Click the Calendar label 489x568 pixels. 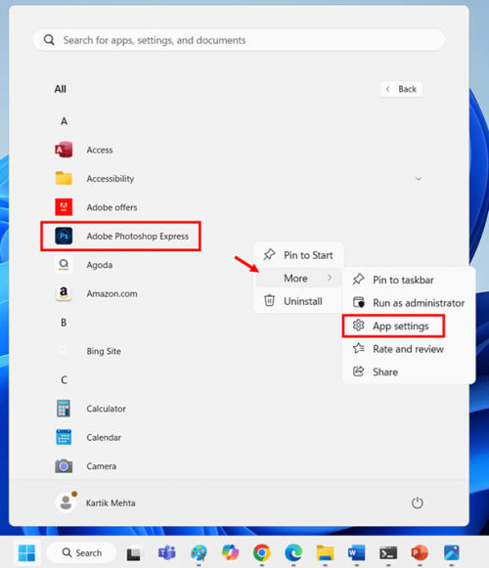pyautogui.click(x=104, y=437)
